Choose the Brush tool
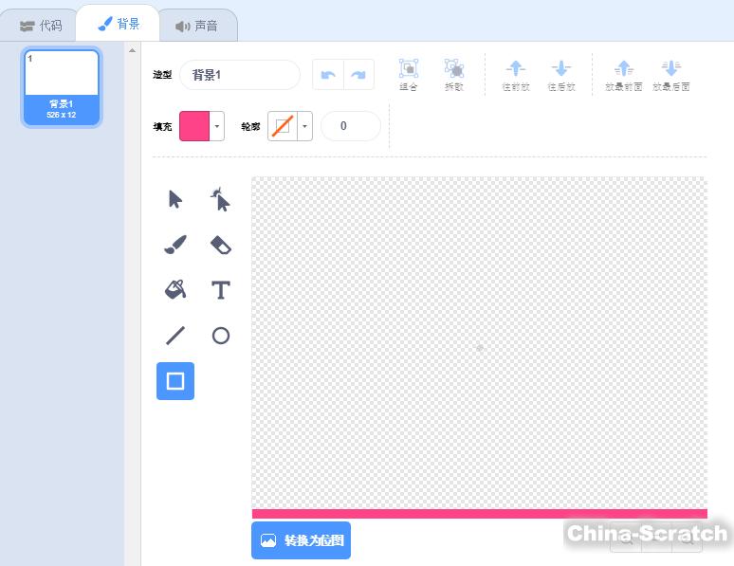 175,245
